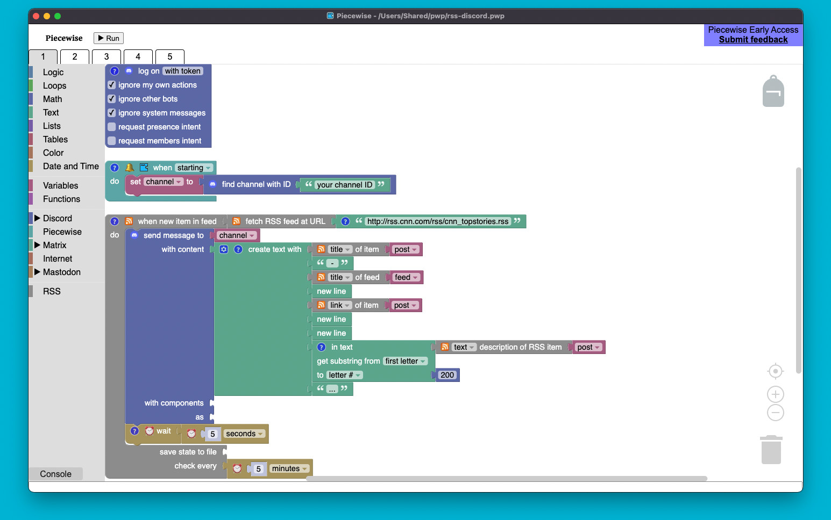The image size is (831, 520).
Task: Open the Console panel
Action: [55, 474]
